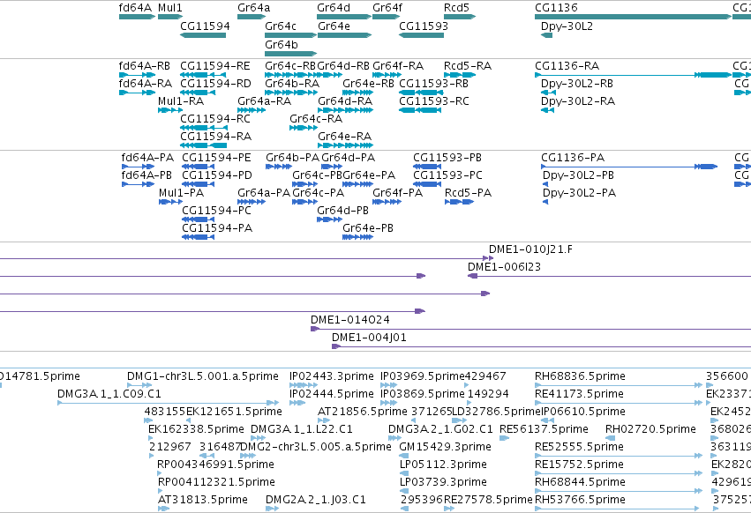751x513 pixels.
Task: Click transcript Dpy-30L2-RB
Action: 548,93
